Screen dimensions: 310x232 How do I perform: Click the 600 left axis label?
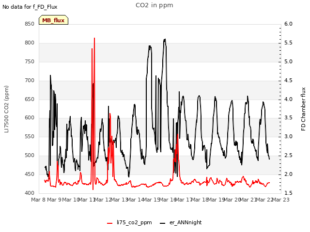(x=30, y=118)
